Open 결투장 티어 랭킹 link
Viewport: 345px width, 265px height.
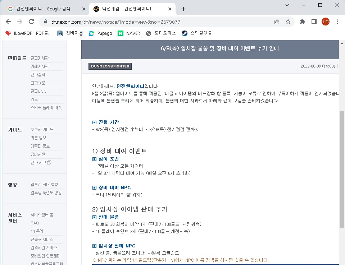tap(44, 185)
